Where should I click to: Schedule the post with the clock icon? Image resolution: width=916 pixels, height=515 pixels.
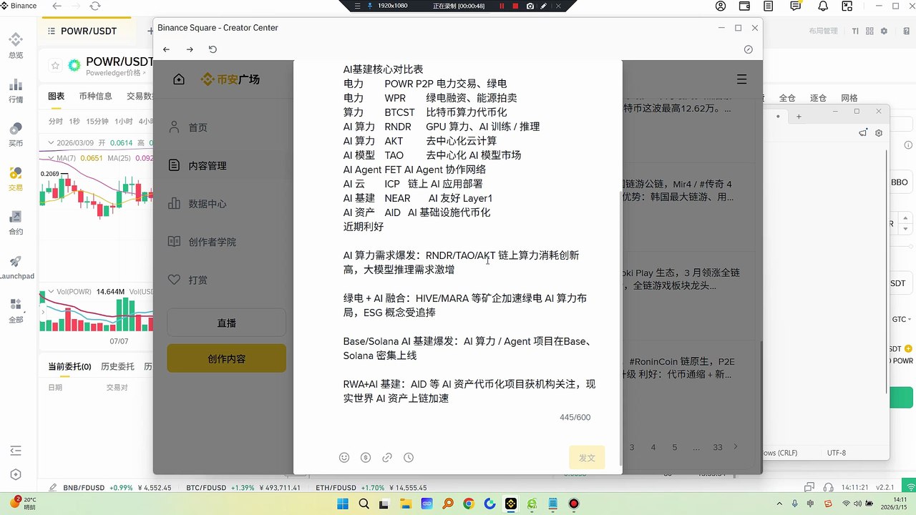pos(409,458)
